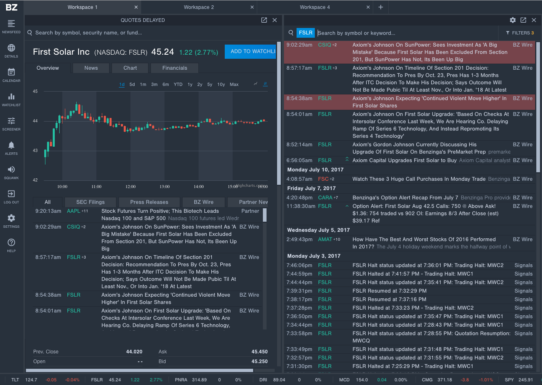
Task: Expand the +11 symbols next to AAPL
Action: (x=85, y=211)
